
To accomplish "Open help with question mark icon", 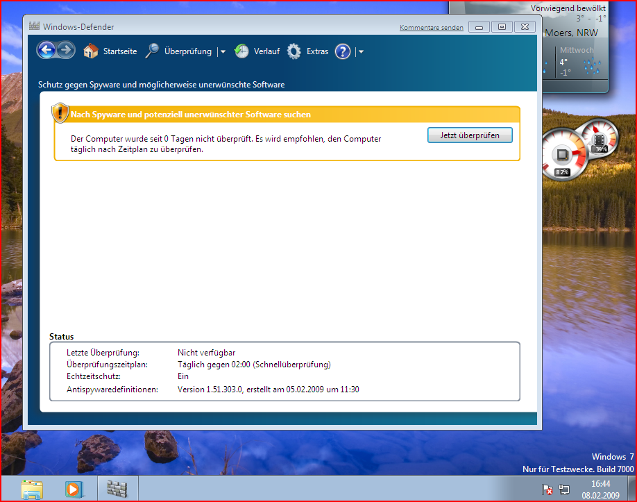I will pyautogui.click(x=343, y=51).
